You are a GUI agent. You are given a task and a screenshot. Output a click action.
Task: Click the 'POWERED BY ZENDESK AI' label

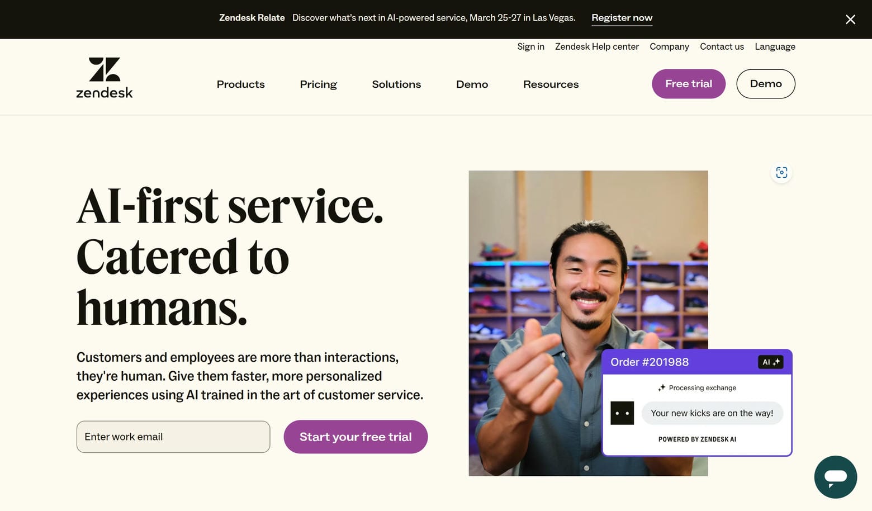click(x=697, y=439)
